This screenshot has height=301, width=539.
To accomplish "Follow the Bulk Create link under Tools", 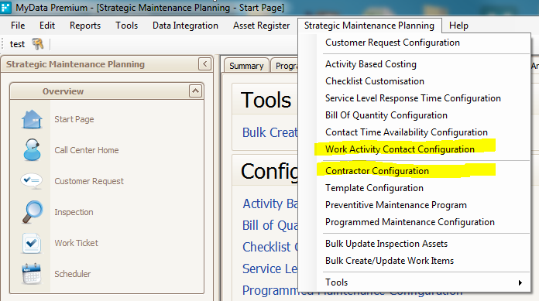I will (x=270, y=132).
